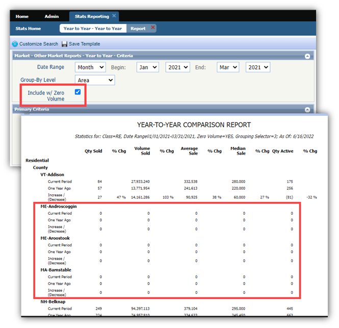Click the Statistics for Class=RE subtitle

[x=194, y=136]
